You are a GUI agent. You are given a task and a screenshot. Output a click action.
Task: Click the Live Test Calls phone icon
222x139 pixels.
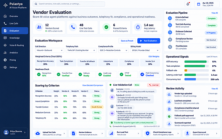(x=73, y=27)
